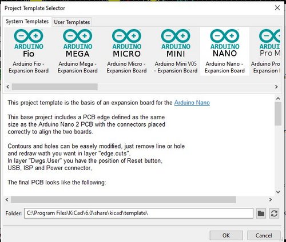Click the description horizontal right scroll arrow
Image resolution: width=286 pixels, height=242 pixels.
pos(271,200)
